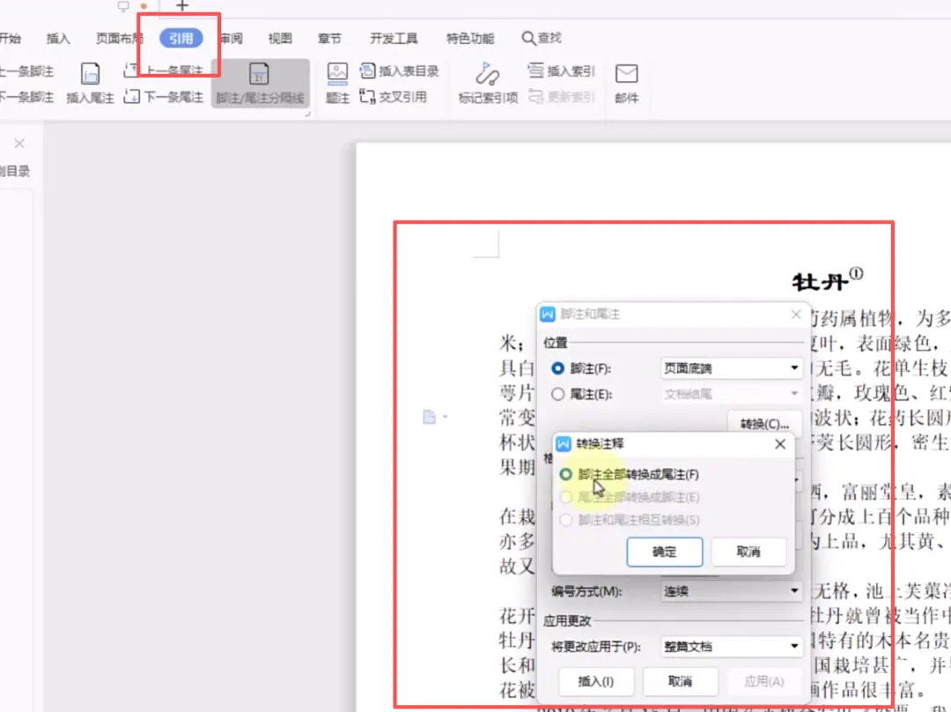Click 确定 in 转换注释 dialog
This screenshot has width=951, height=712.
[664, 552]
